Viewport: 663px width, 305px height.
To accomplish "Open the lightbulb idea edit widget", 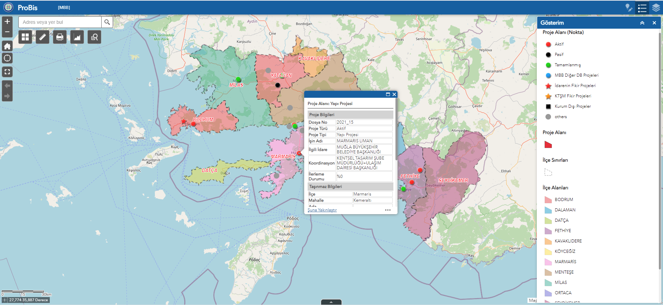I will tap(629, 8).
